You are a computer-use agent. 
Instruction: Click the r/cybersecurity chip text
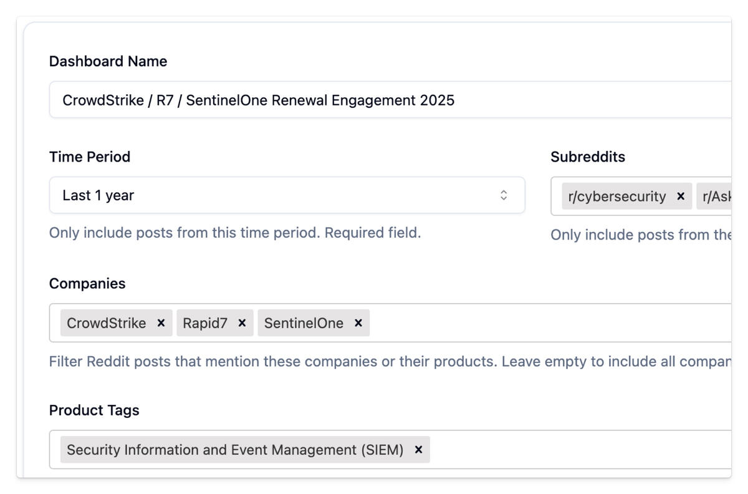click(617, 196)
